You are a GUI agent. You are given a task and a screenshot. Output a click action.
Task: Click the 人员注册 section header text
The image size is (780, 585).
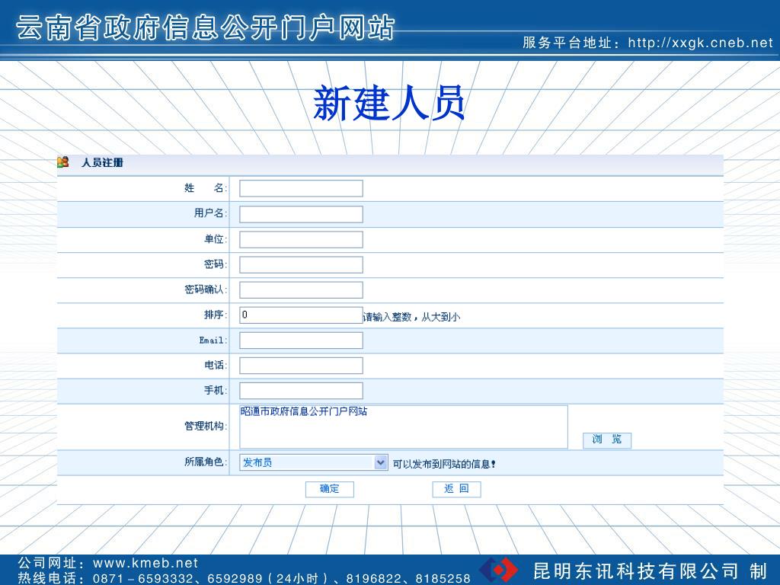click(x=102, y=163)
